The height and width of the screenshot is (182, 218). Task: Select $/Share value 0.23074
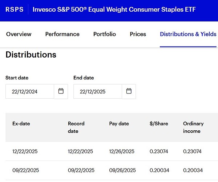[x=159, y=151]
